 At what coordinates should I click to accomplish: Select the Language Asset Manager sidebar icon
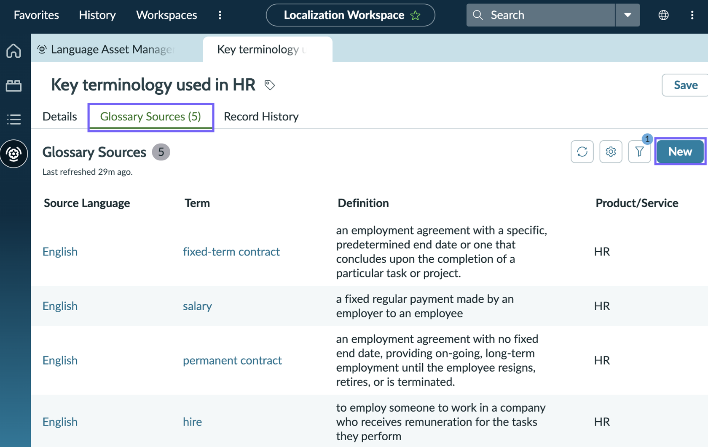pyautogui.click(x=14, y=154)
